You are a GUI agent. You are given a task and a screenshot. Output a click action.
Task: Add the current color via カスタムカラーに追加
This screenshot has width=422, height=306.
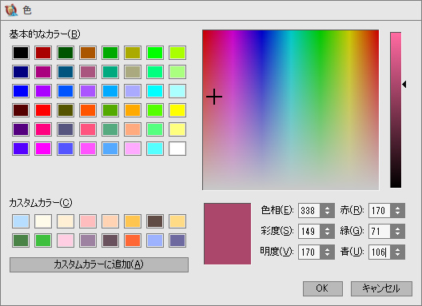(x=99, y=264)
